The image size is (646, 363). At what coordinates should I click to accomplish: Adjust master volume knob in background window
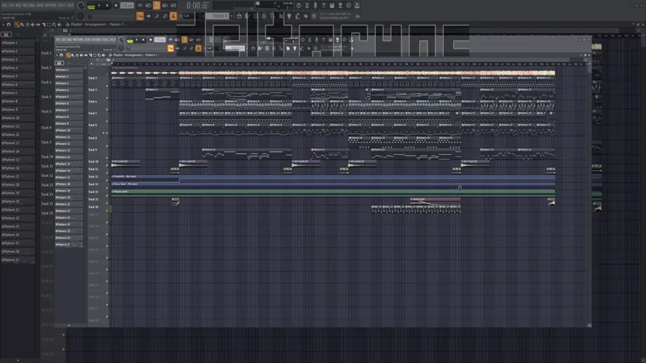pyautogui.click(x=80, y=5)
